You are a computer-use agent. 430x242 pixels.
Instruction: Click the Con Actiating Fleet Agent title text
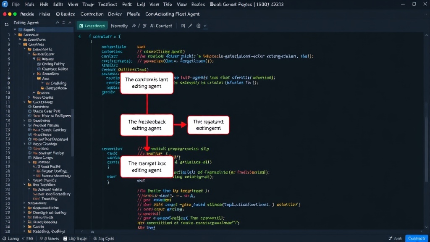172,14
